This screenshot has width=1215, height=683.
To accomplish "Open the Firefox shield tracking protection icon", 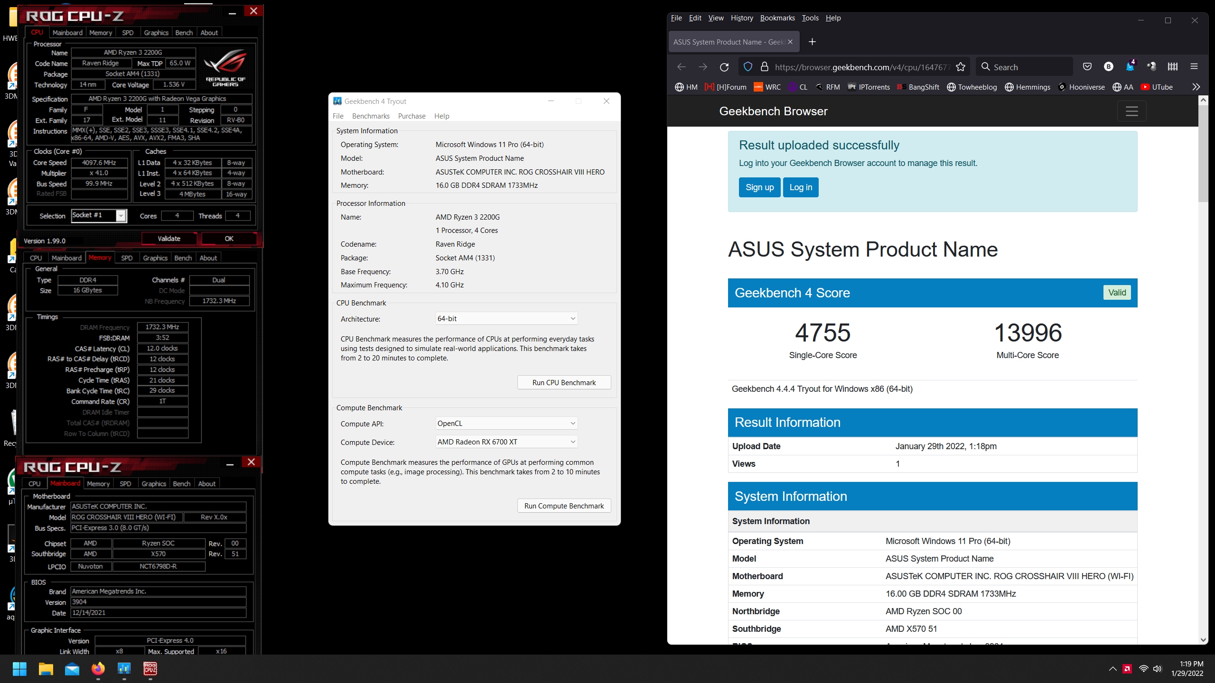I will [748, 67].
